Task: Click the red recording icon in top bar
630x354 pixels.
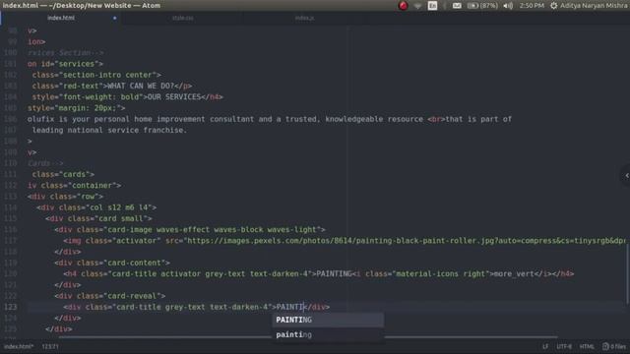Action: click(x=403, y=6)
